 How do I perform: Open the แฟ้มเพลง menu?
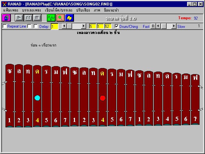click(11, 10)
